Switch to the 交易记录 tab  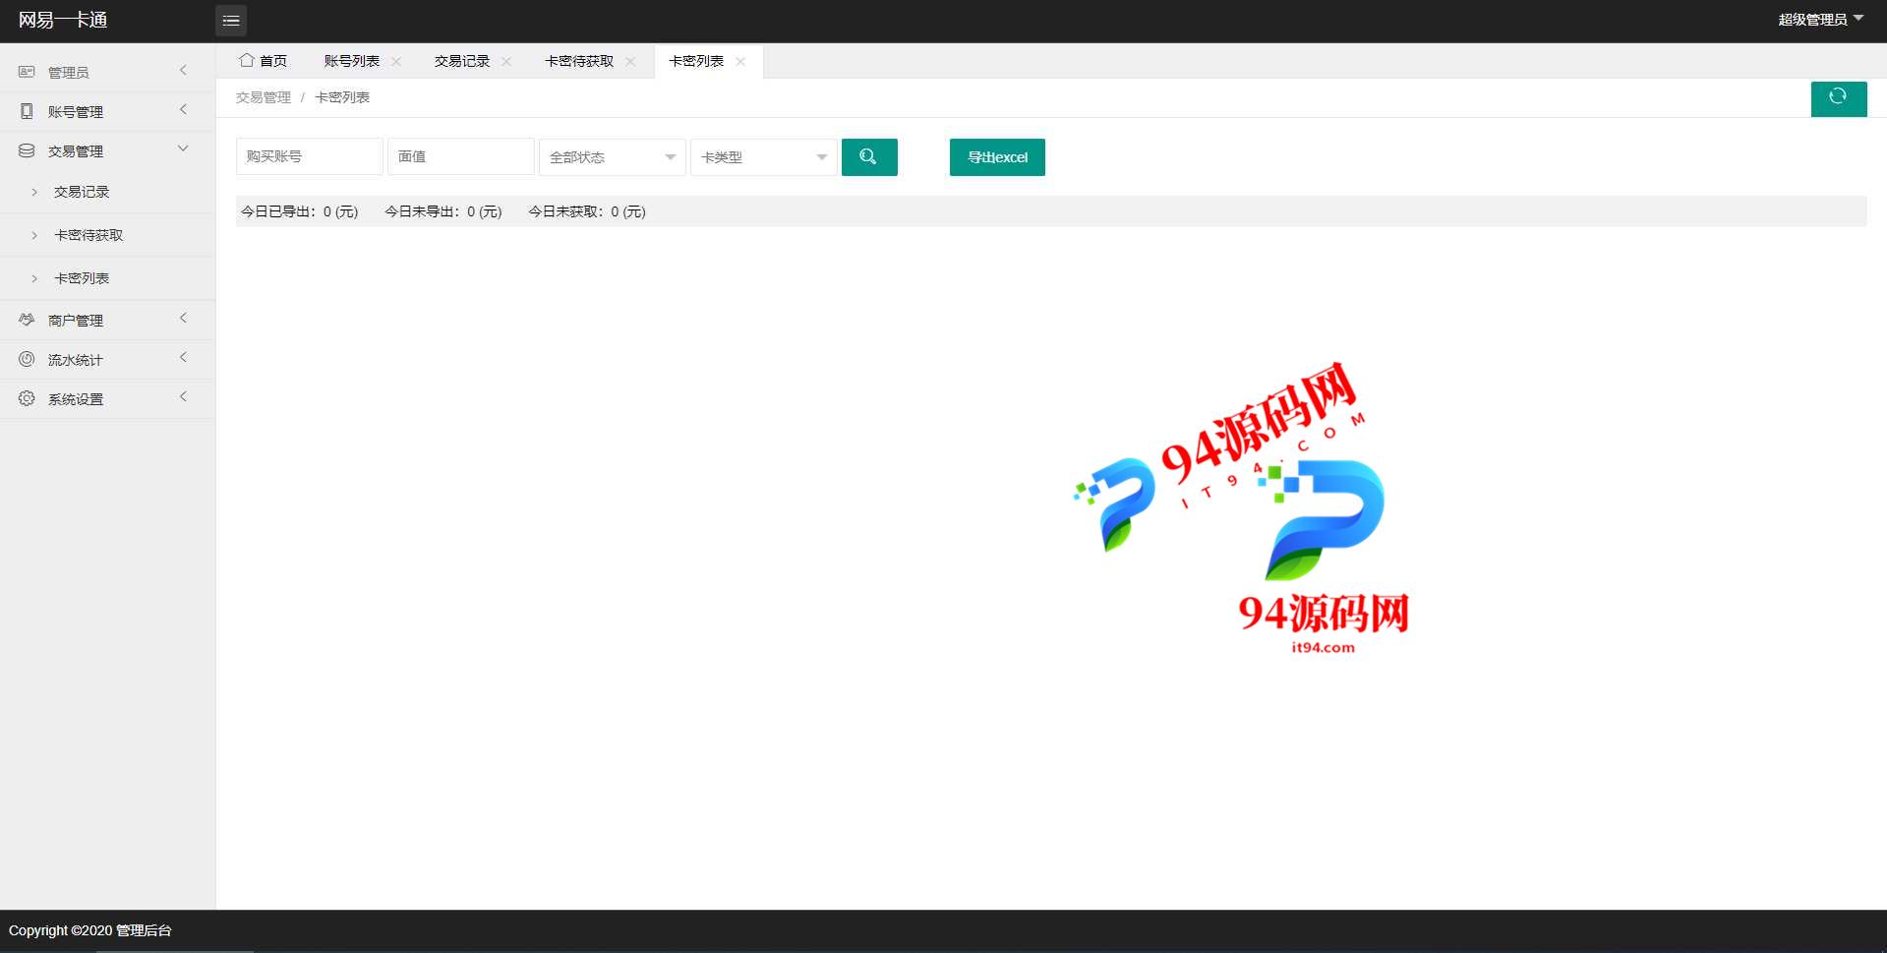[462, 61]
